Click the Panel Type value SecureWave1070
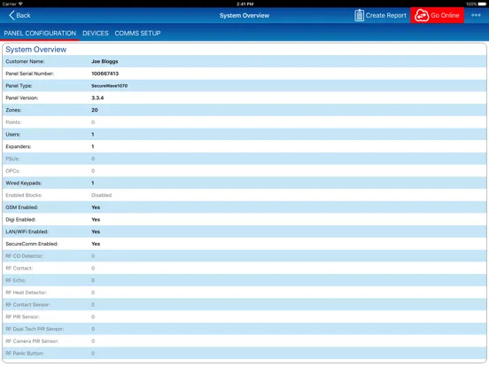The image size is (489, 367). (110, 86)
